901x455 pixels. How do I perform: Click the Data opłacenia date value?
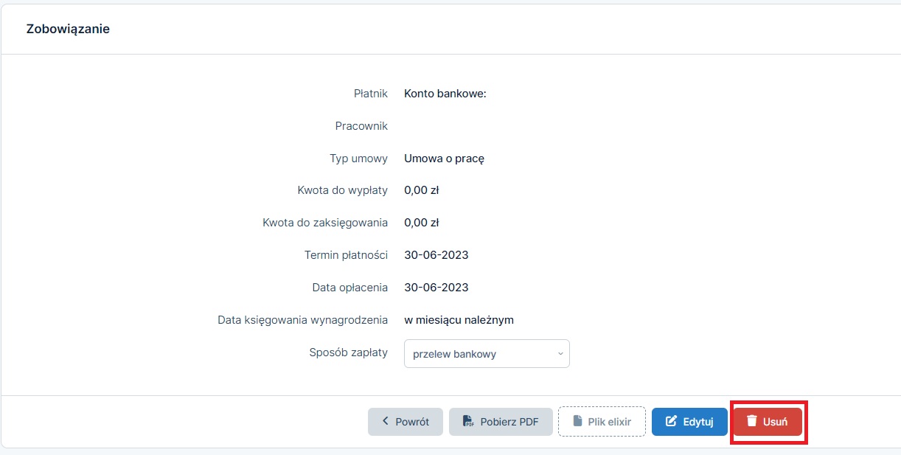[436, 288]
